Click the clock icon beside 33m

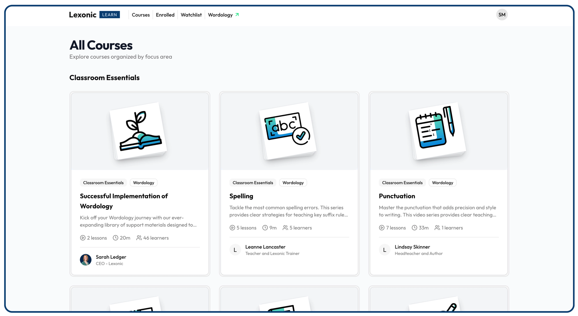click(x=414, y=228)
